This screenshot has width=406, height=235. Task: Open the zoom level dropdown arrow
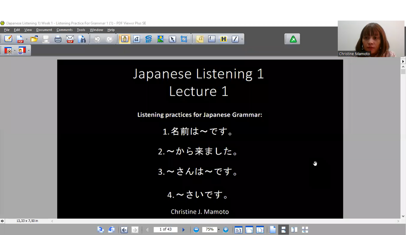coord(219,230)
